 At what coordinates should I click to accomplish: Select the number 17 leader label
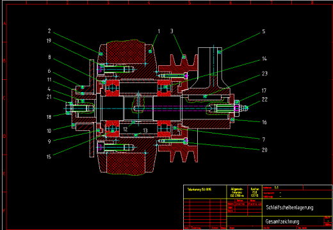point(264,91)
